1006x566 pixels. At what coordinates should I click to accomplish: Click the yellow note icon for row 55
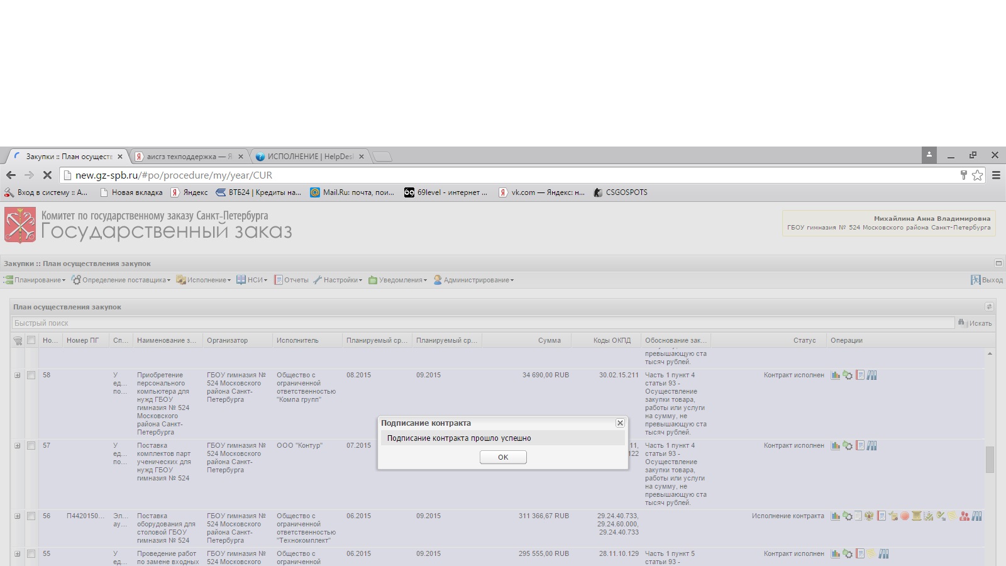tap(871, 554)
